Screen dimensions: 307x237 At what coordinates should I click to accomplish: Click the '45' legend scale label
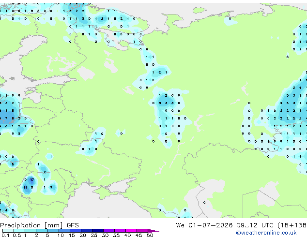point(138,235)
